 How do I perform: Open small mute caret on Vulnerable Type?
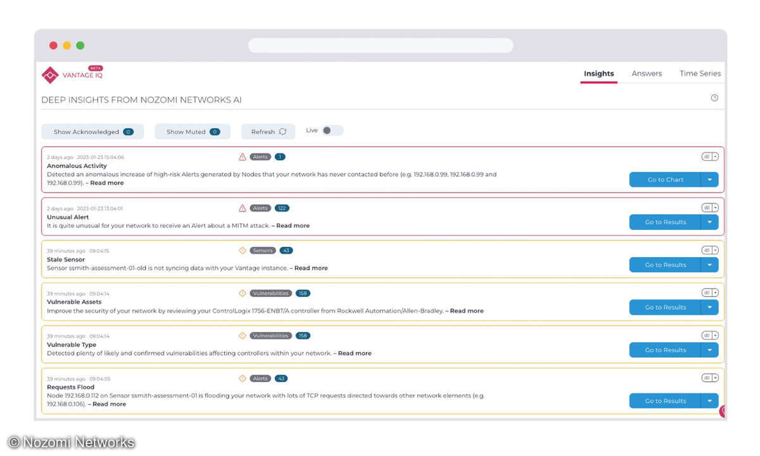pos(715,335)
